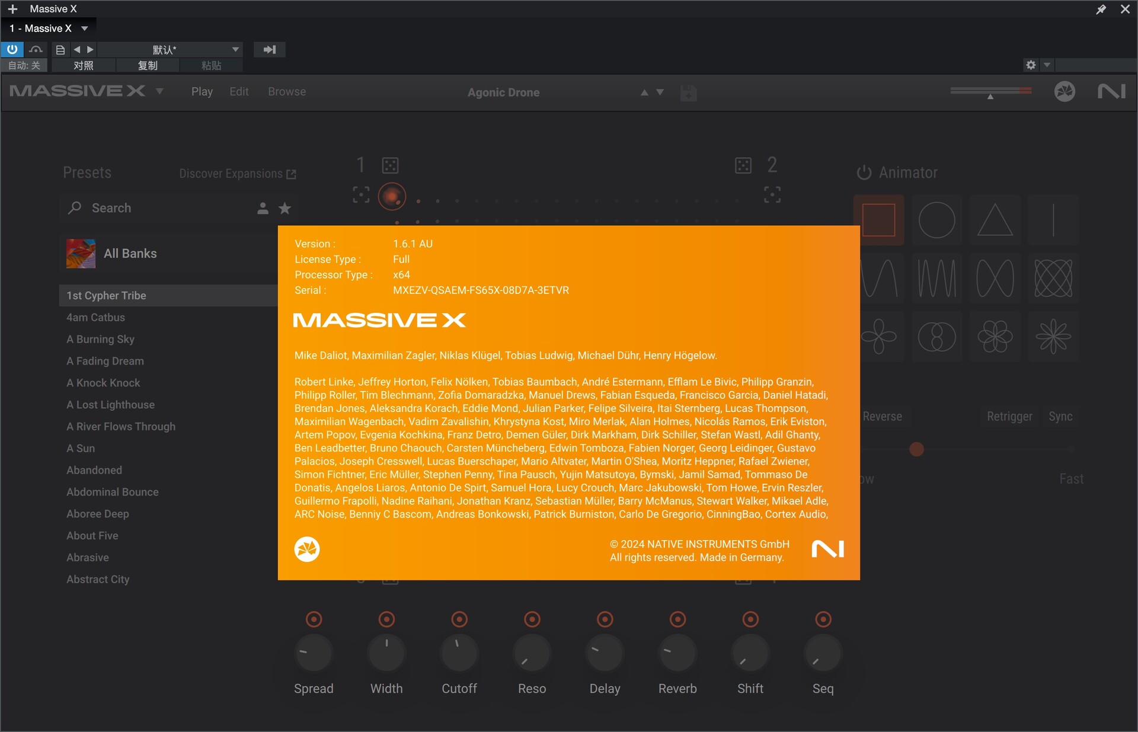Click the save preset disk icon
Image resolution: width=1138 pixels, height=732 pixels.
pyautogui.click(x=688, y=92)
